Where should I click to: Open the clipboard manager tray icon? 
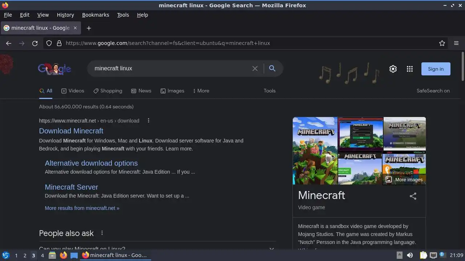point(423,255)
